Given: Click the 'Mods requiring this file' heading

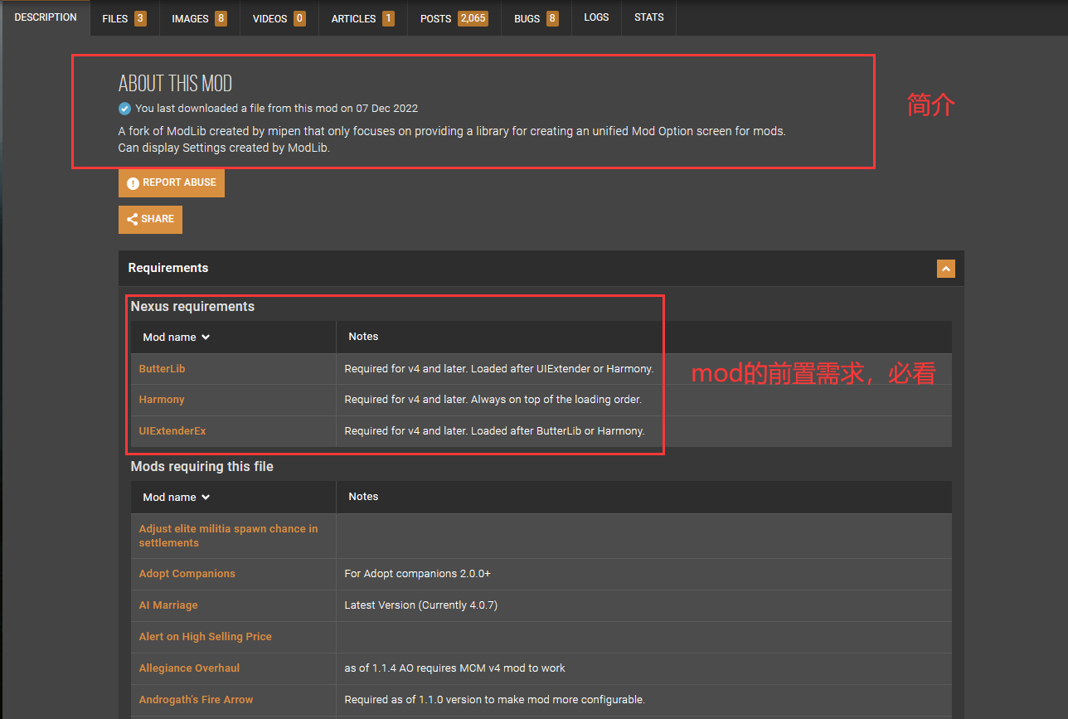Looking at the screenshot, I should 201,467.
